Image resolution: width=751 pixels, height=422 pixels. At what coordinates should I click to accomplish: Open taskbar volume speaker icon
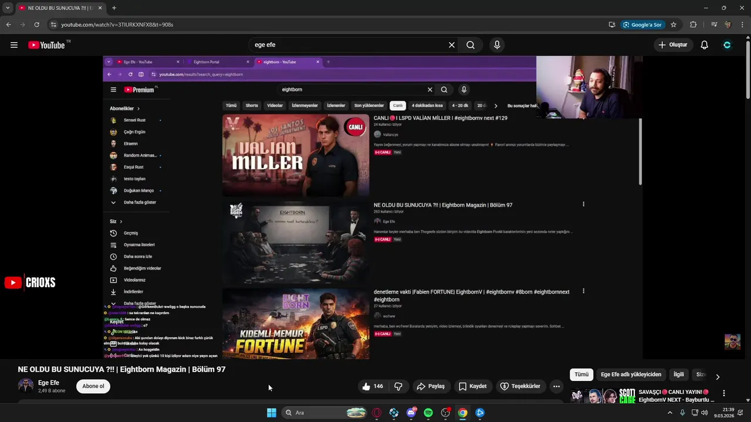coord(705,413)
